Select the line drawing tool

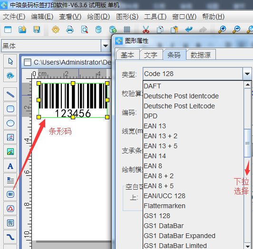click(x=10, y=95)
